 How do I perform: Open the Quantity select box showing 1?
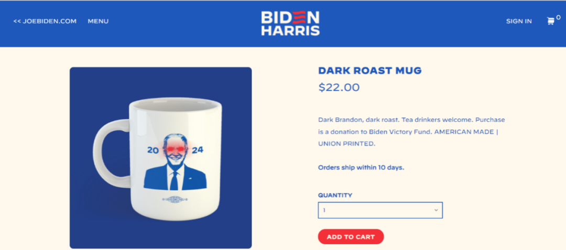click(380, 210)
